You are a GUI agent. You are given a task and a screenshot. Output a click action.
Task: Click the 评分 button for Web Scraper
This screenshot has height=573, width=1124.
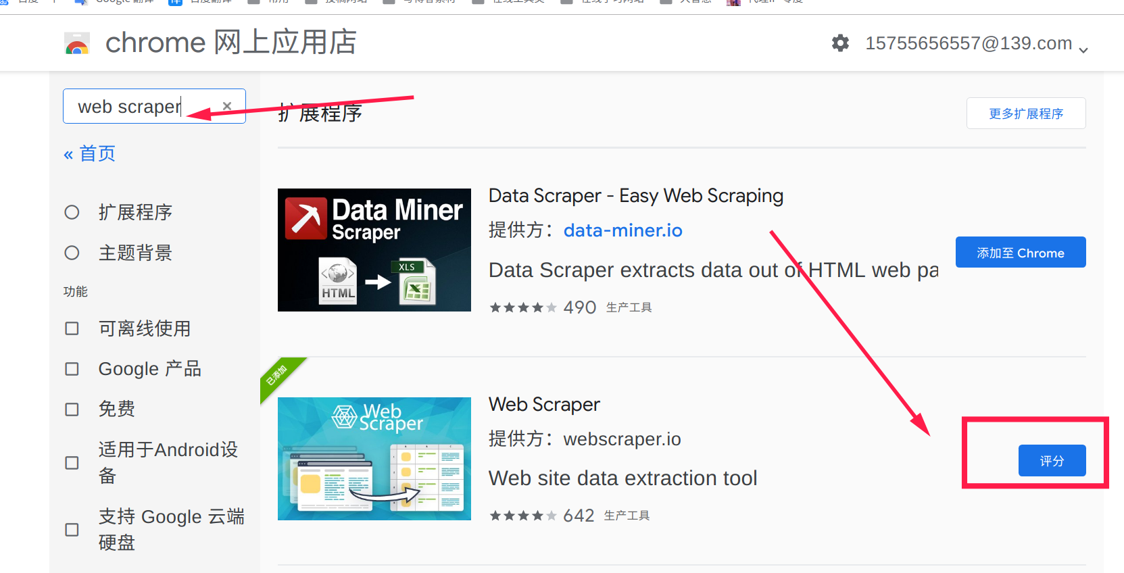click(x=1052, y=461)
